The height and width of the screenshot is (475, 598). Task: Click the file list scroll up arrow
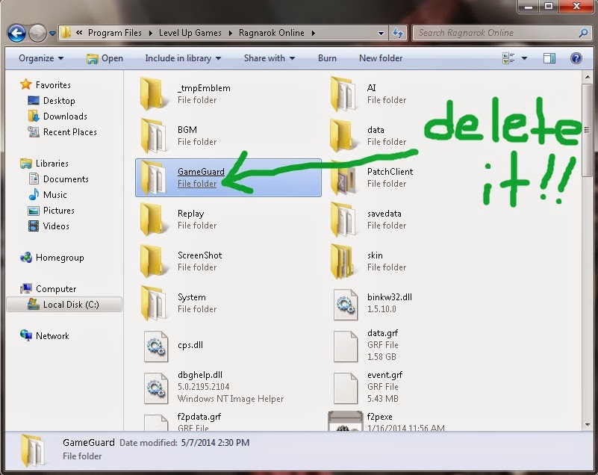point(588,78)
